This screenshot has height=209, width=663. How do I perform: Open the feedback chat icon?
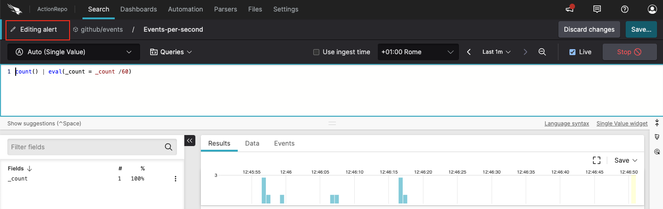[597, 9]
